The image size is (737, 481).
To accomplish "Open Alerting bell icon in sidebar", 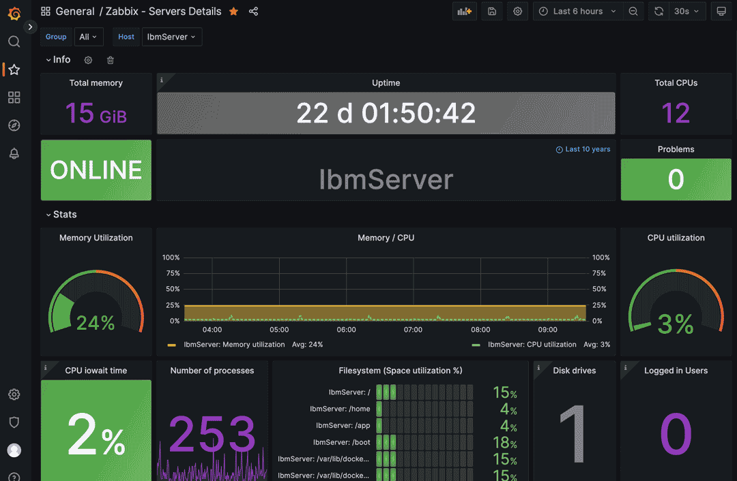I will [x=14, y=153].
